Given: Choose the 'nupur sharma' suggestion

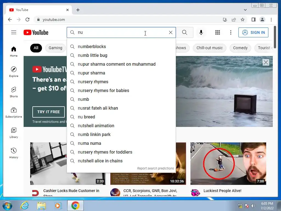Looking at the screenshot, I should pos(121,73).
